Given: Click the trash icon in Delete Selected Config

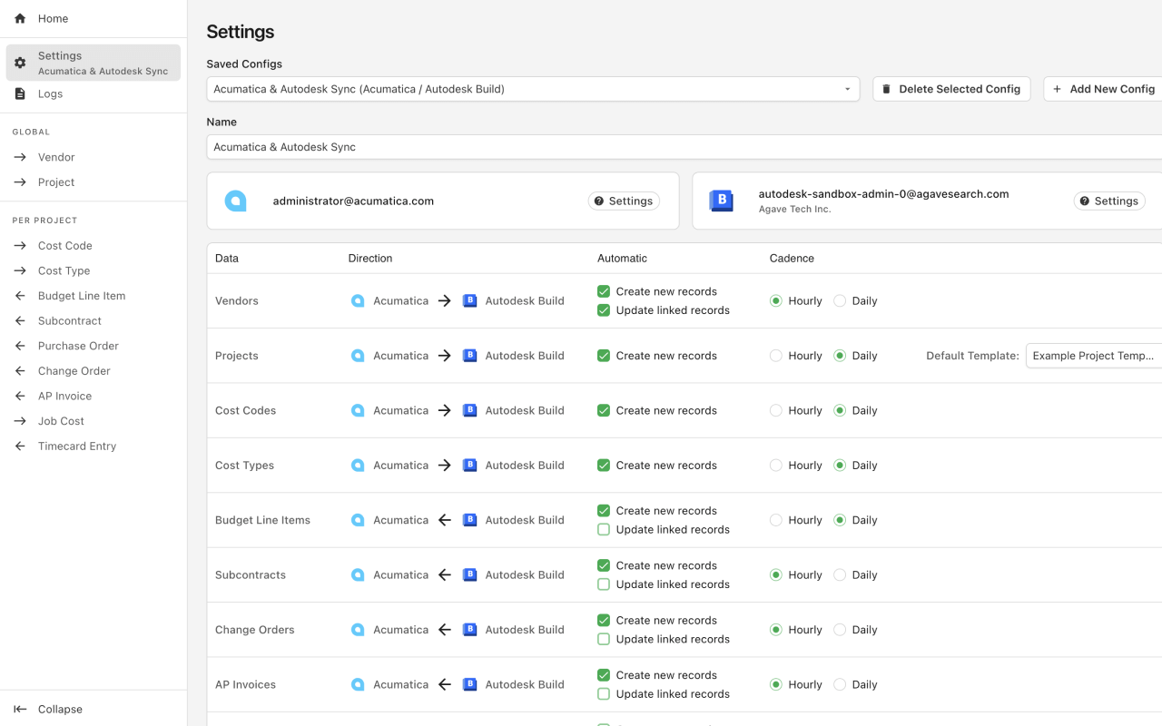Looking at the screenshot, I should (887, 89).
